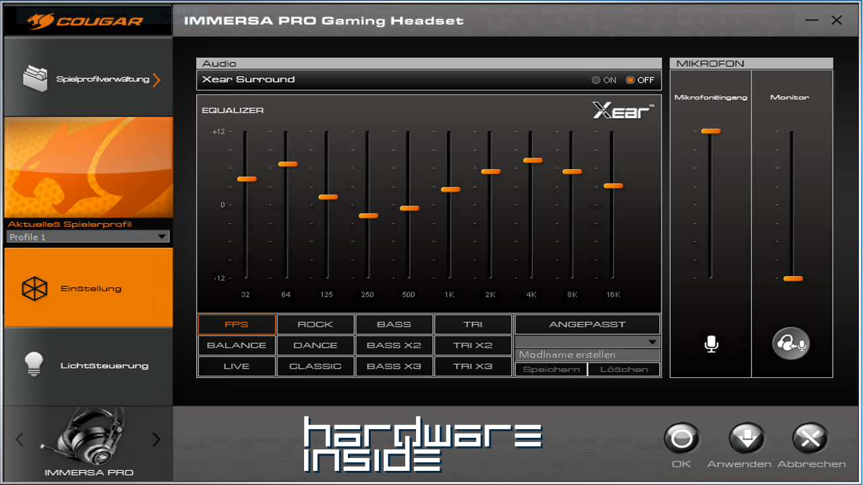Click the microphone mute icon

click(711, 344)
